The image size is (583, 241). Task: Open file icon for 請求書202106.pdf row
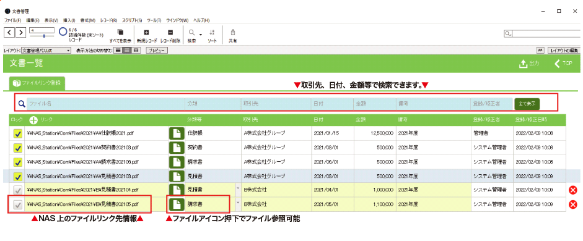pos(177,162)
